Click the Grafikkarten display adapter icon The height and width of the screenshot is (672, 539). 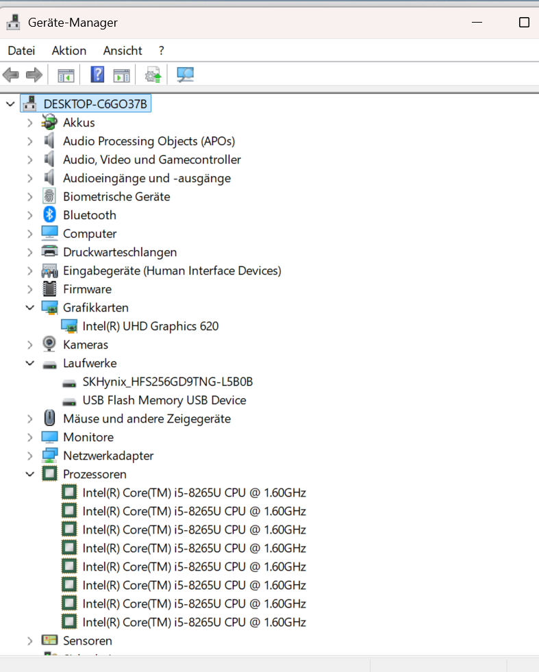[x=49, y=308]
